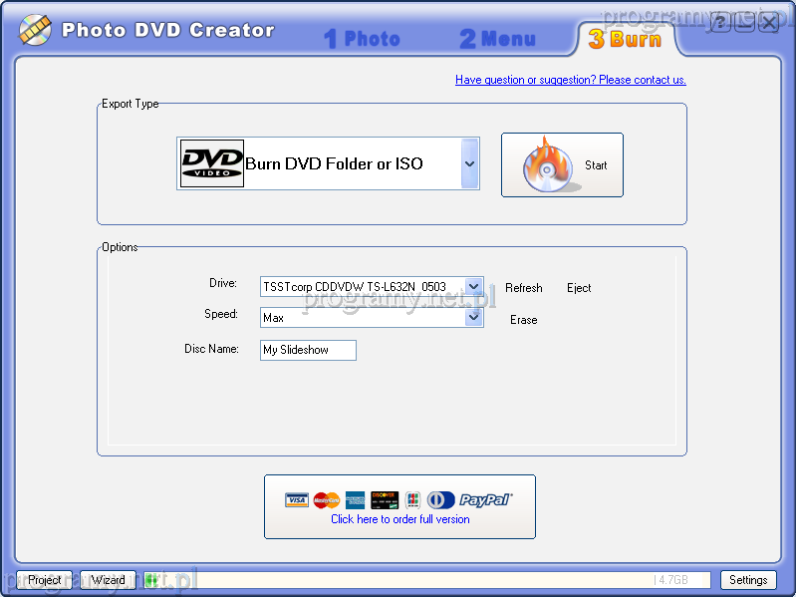Click the MasterCard icon

(326, 500)
